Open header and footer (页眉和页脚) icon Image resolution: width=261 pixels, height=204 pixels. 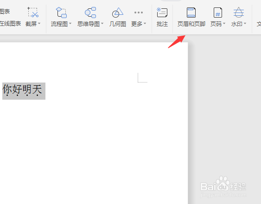191,13
